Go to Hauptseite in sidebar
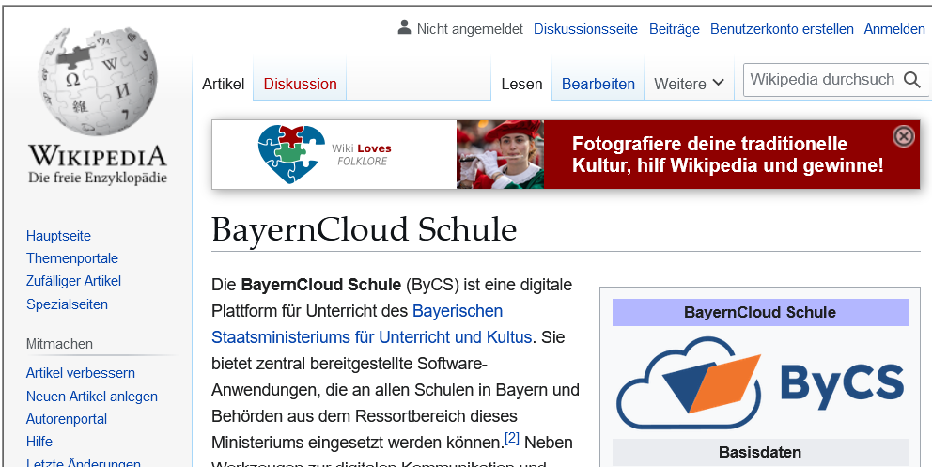Viewport: 932px width, 467px height. click(x=58, y=236)
